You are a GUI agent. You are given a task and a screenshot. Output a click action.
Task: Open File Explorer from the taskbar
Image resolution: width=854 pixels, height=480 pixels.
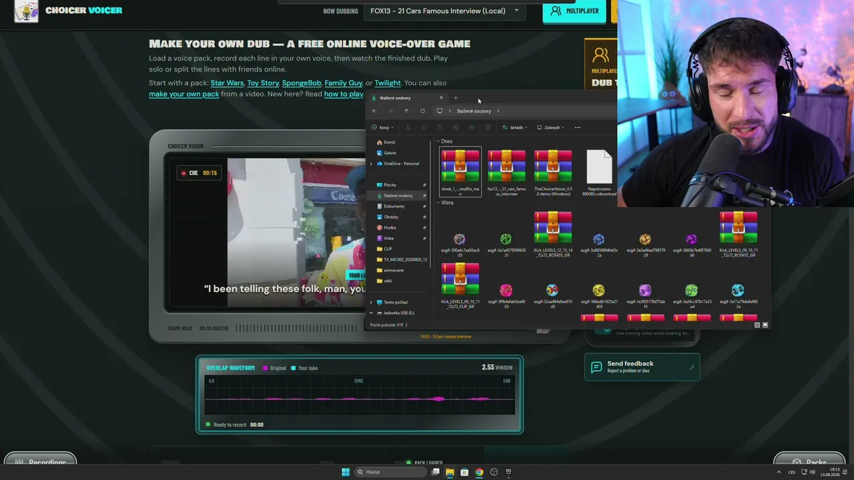coord(450,472)
